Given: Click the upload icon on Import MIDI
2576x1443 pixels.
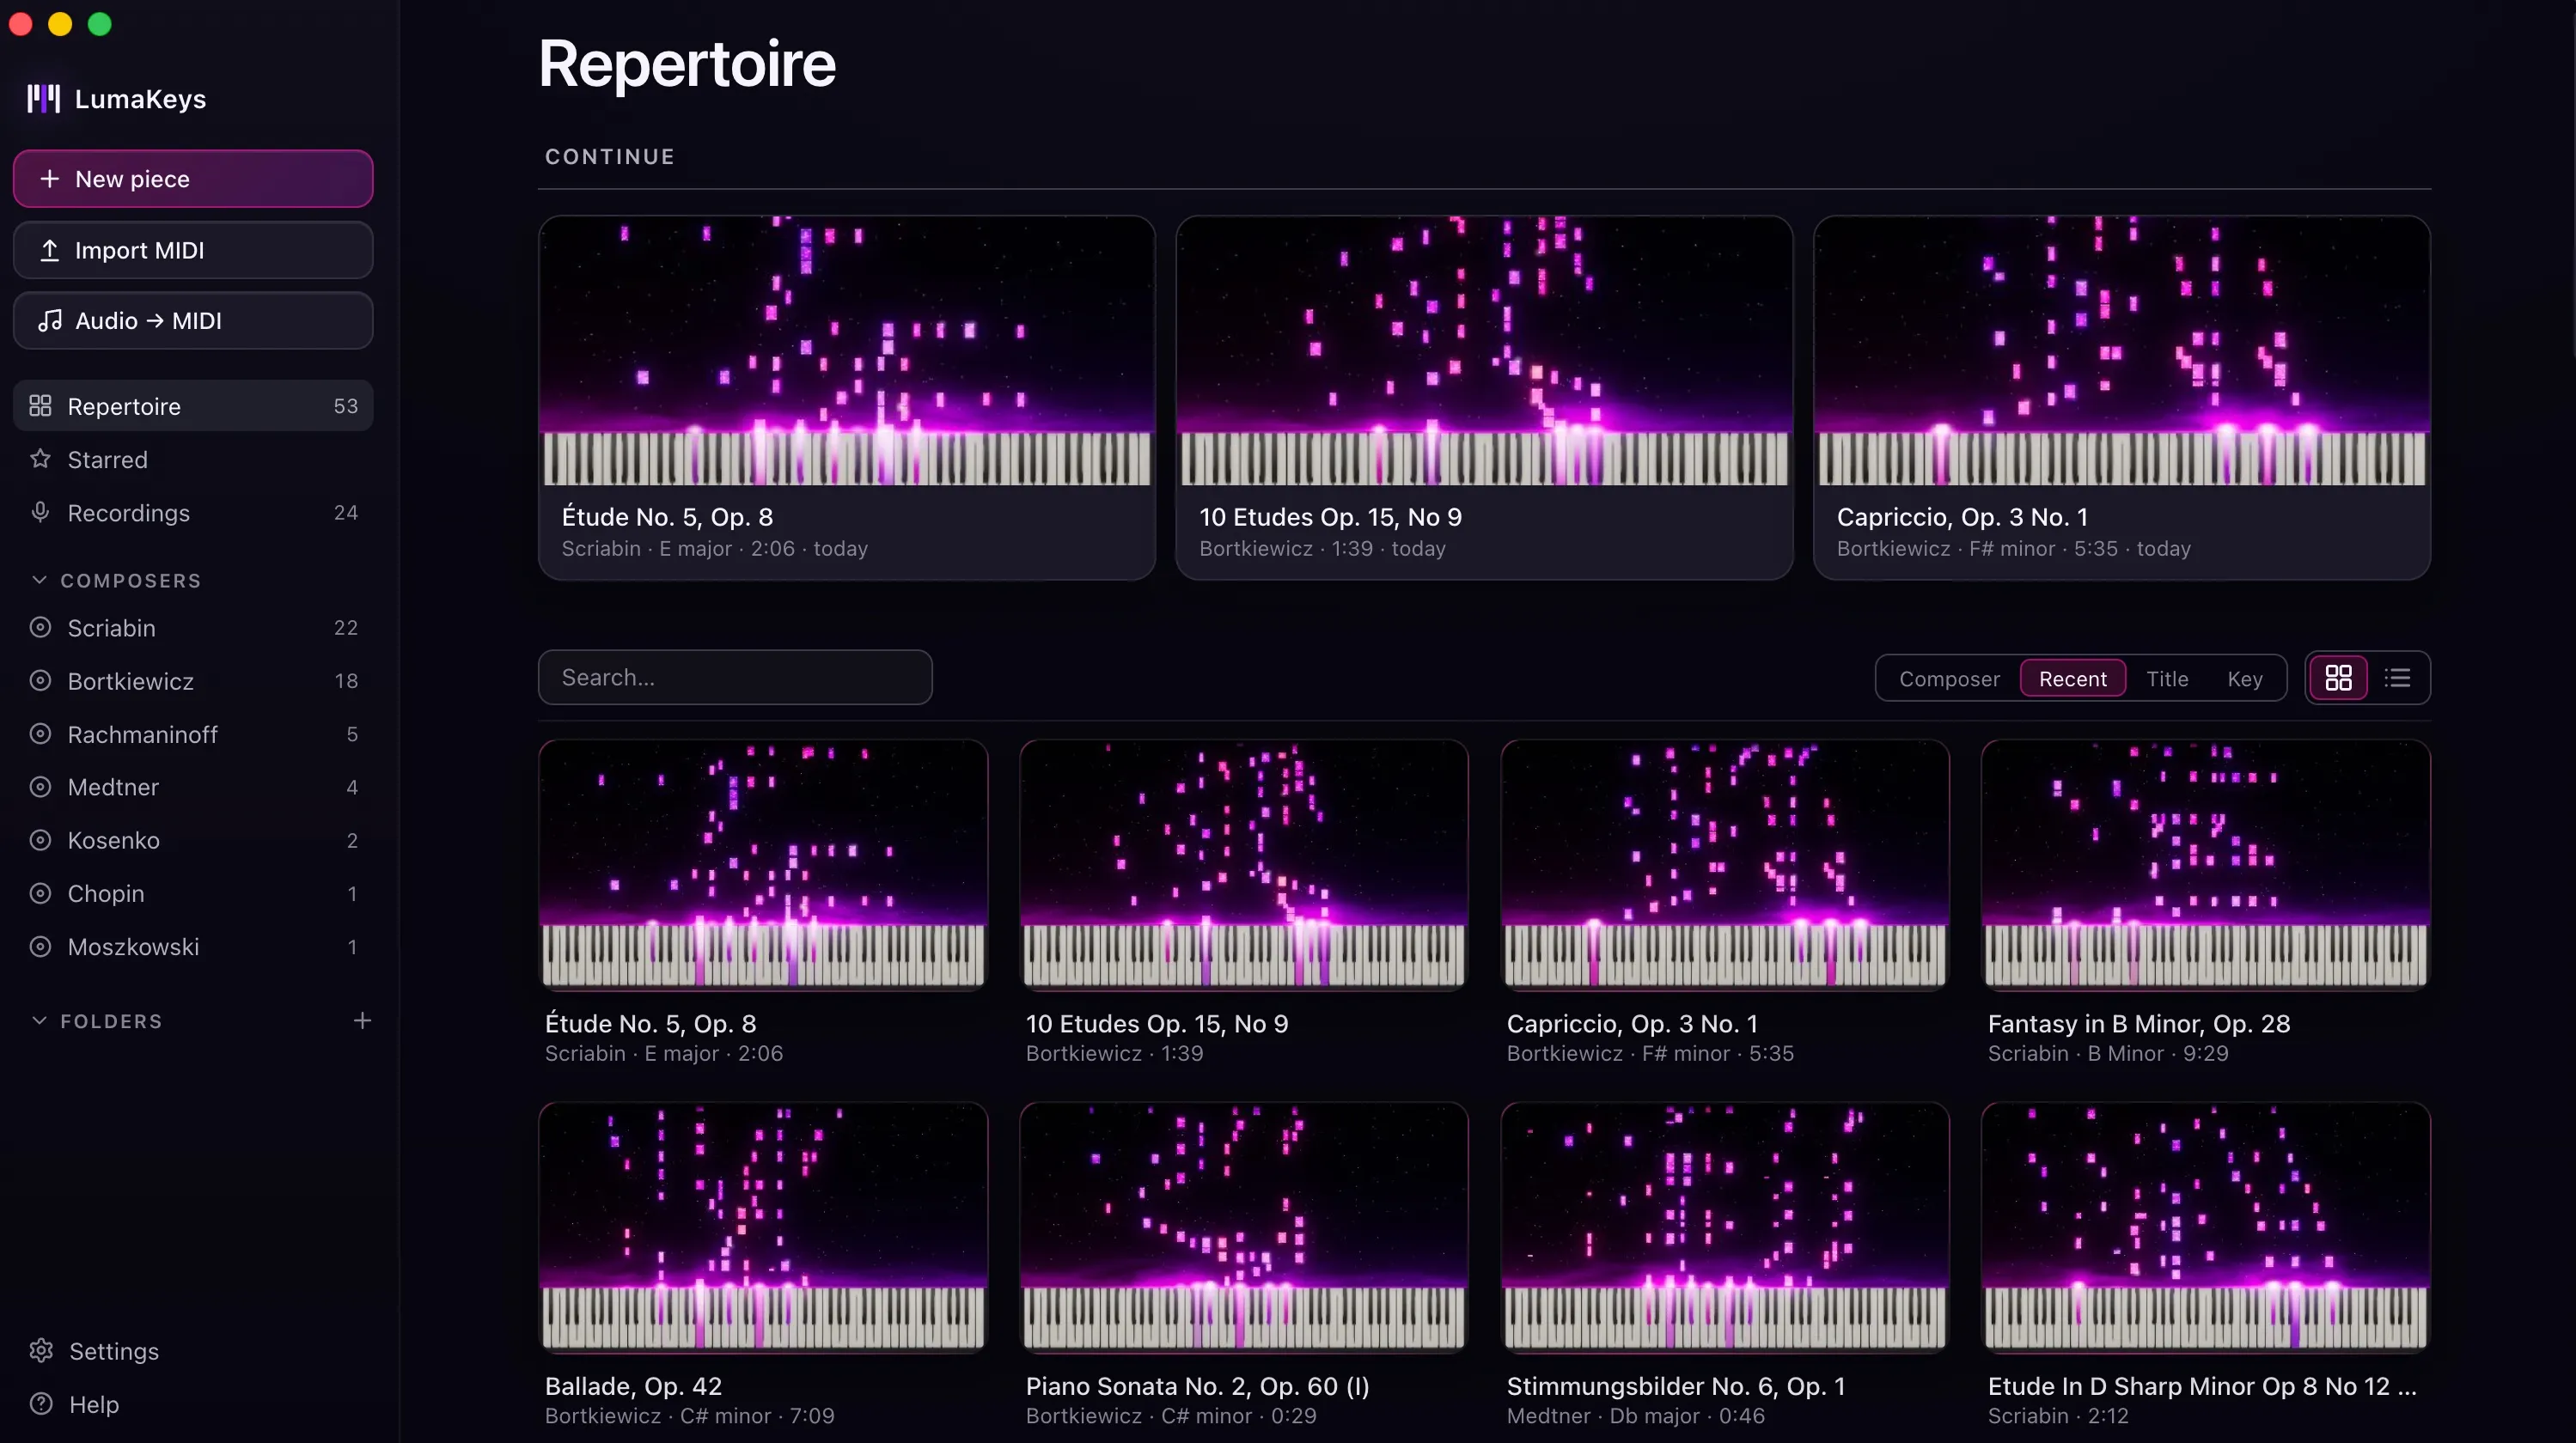Looking at the screenshot, I should (x=49, y=250).
